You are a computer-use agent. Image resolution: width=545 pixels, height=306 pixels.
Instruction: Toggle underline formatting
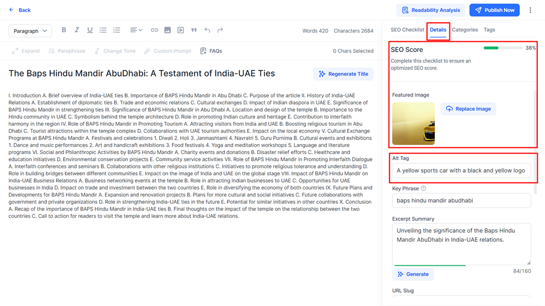pos(90,30)
